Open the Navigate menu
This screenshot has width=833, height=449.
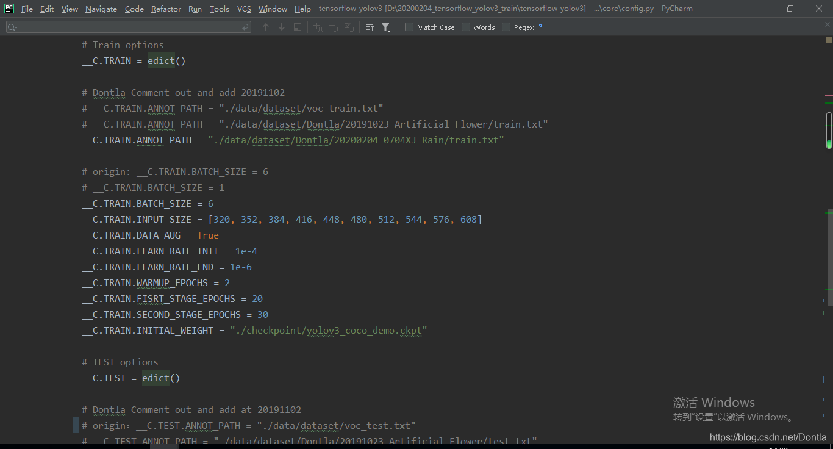(x=101, y=9)
